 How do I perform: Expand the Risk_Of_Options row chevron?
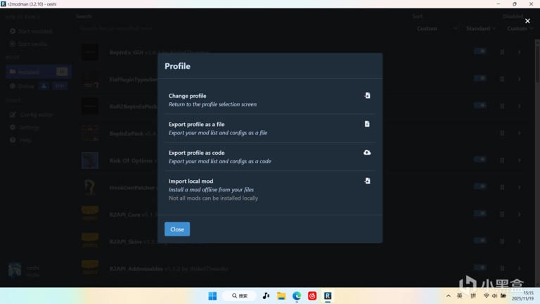point(520,160)
